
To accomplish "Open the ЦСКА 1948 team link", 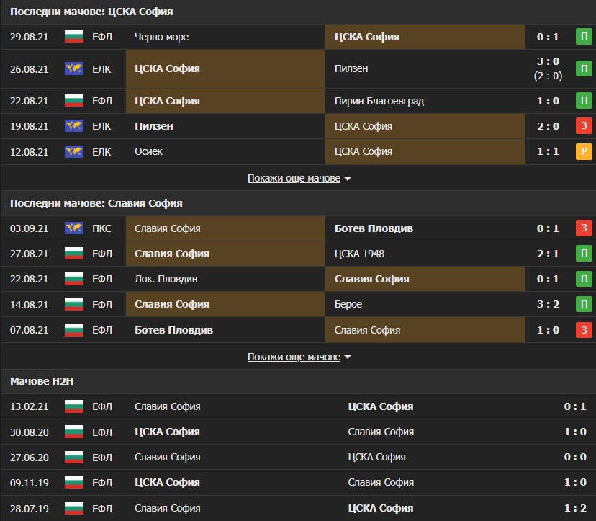I will tap(359, 254).
